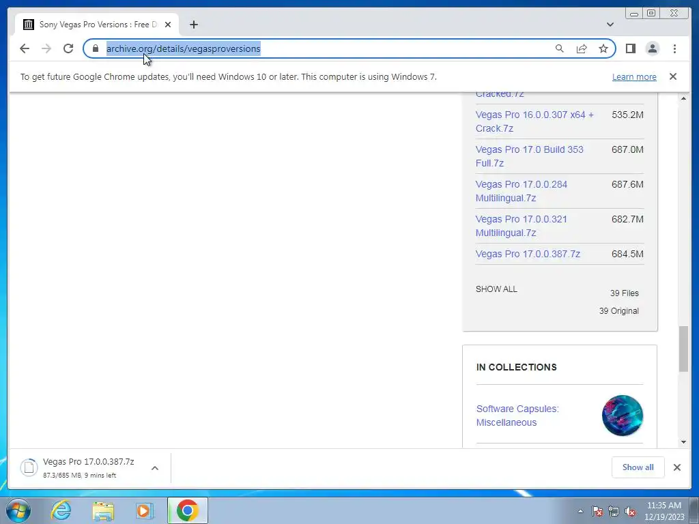Click the network tray icon
Image resolution: width=699 pixels, height=524 pixels.
[614, 511]
